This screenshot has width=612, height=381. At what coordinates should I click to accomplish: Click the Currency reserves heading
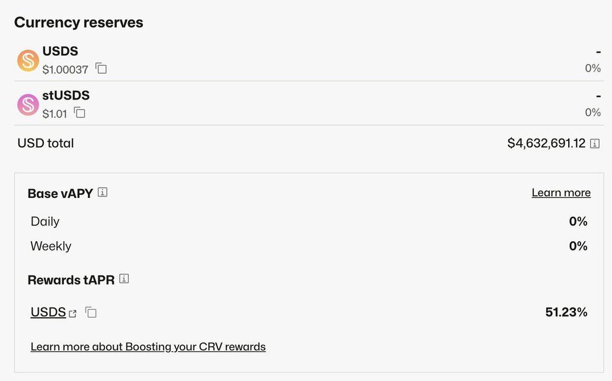(x=79, y=23)
